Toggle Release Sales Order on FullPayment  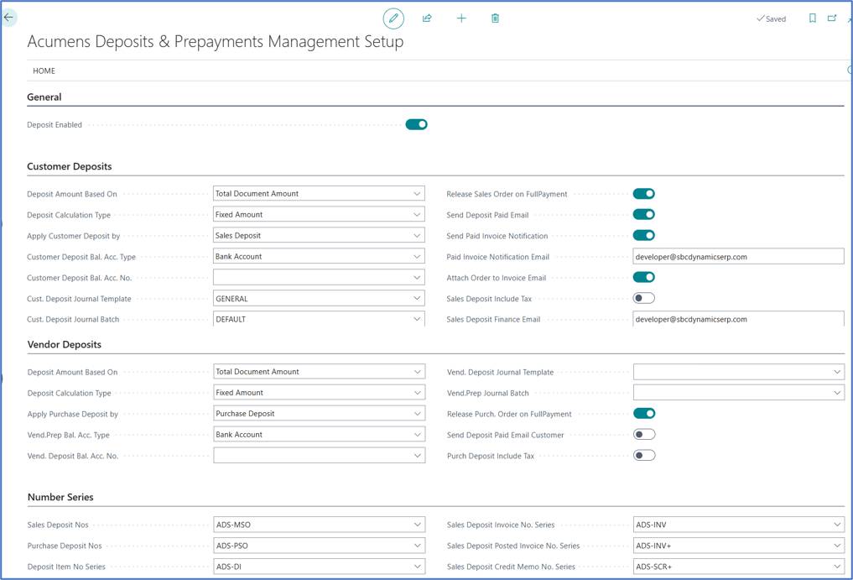point(643,194)
